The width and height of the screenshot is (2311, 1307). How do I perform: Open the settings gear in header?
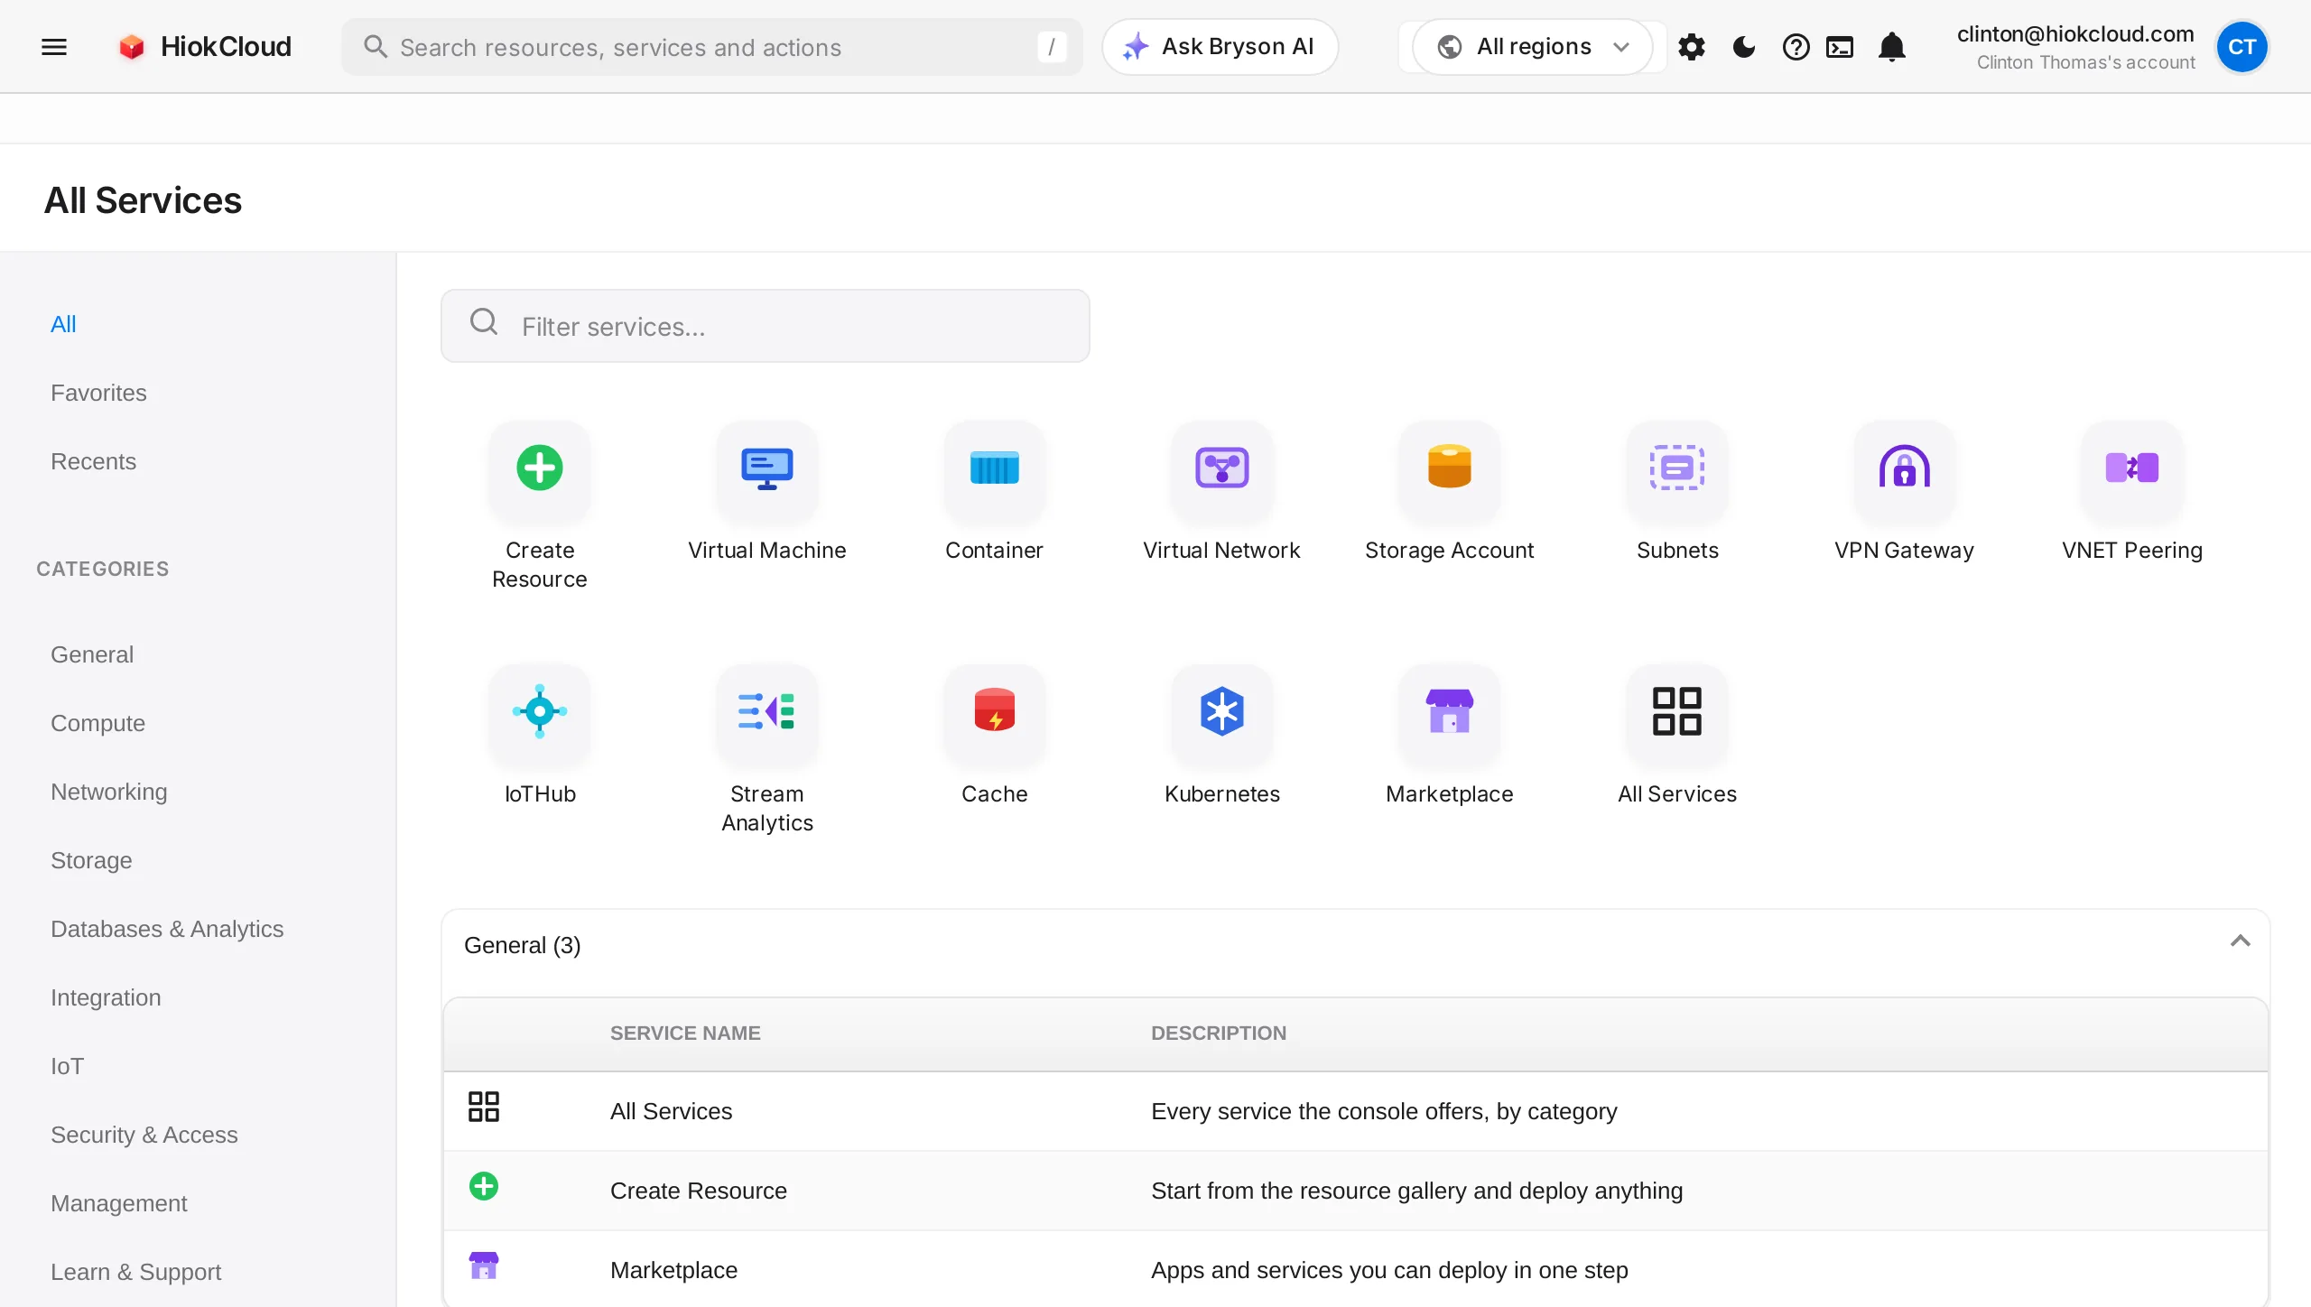click(1691, 47)
